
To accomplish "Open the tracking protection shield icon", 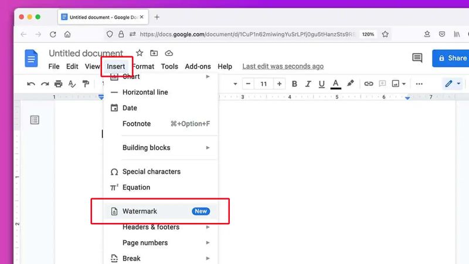I will click(x=110, y=35).
